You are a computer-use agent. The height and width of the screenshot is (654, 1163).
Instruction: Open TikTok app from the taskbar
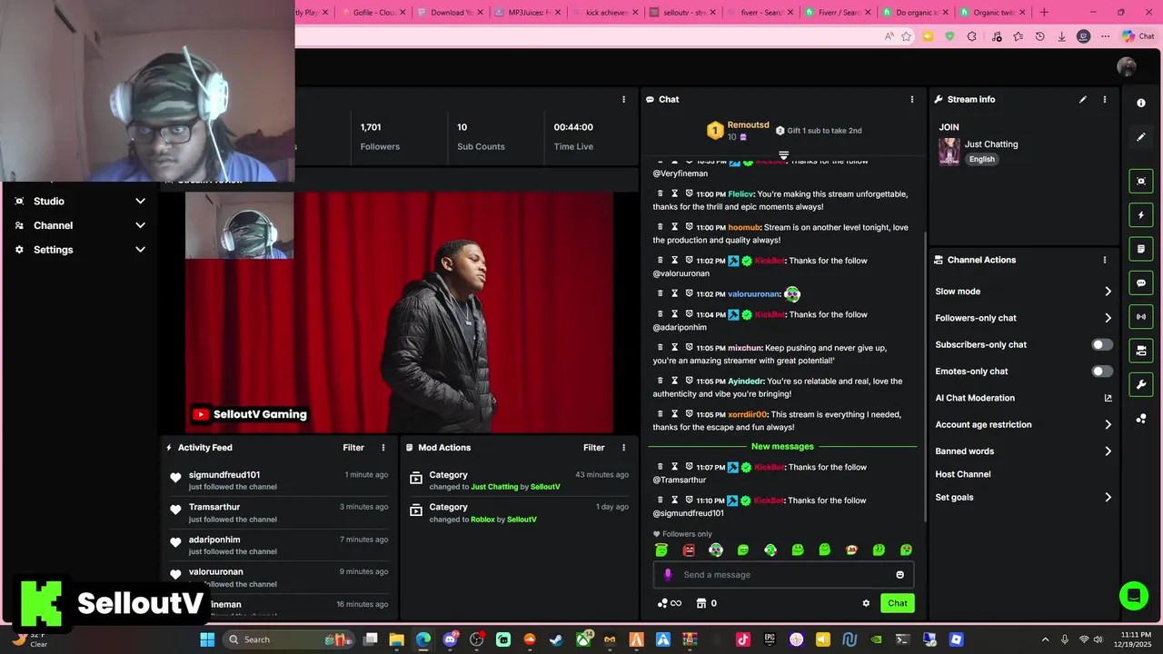743,639
